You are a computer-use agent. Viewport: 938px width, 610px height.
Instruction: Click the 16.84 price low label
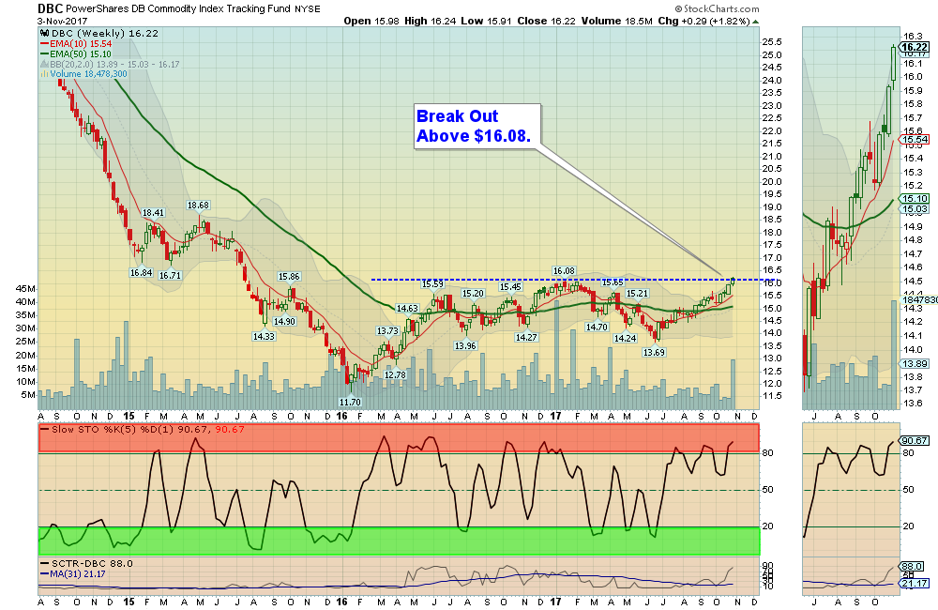point(142,272)
